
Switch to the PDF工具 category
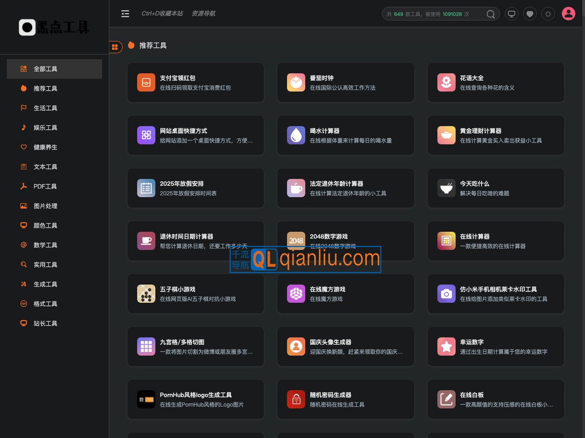coord(46,186)
